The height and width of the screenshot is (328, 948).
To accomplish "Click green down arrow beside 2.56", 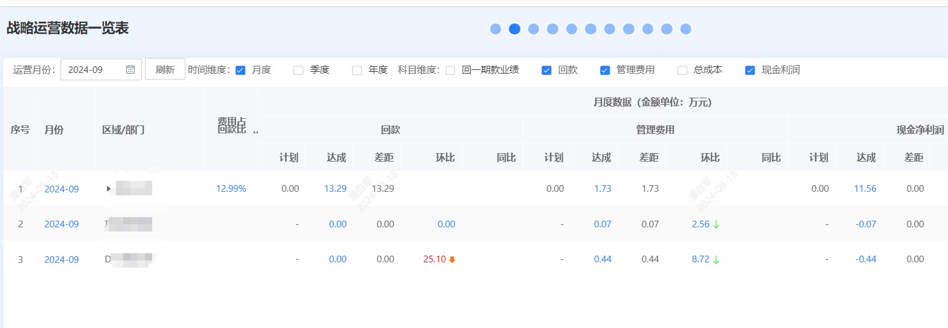I will tap(716, 224).
